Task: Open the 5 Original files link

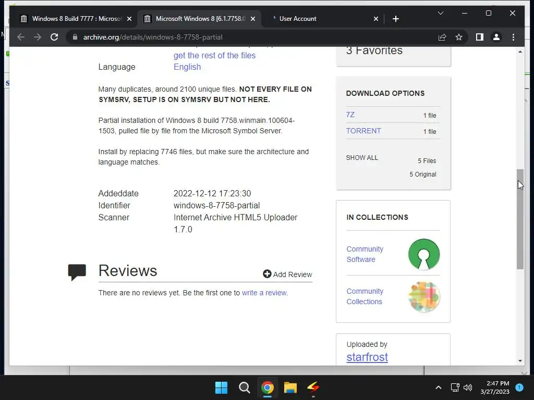Action: click(422, 174)
